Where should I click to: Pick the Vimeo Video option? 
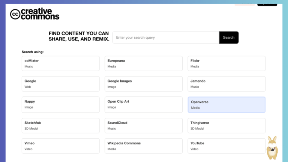coord(61,146)
